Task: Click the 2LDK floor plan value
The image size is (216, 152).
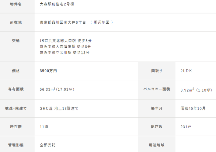Action: [186, 71]
